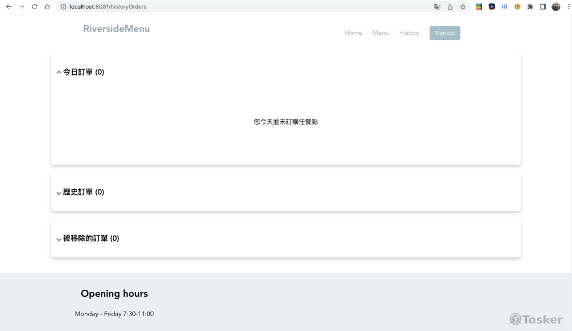Open the Extensions puzzle piece menu

(530, 7)
